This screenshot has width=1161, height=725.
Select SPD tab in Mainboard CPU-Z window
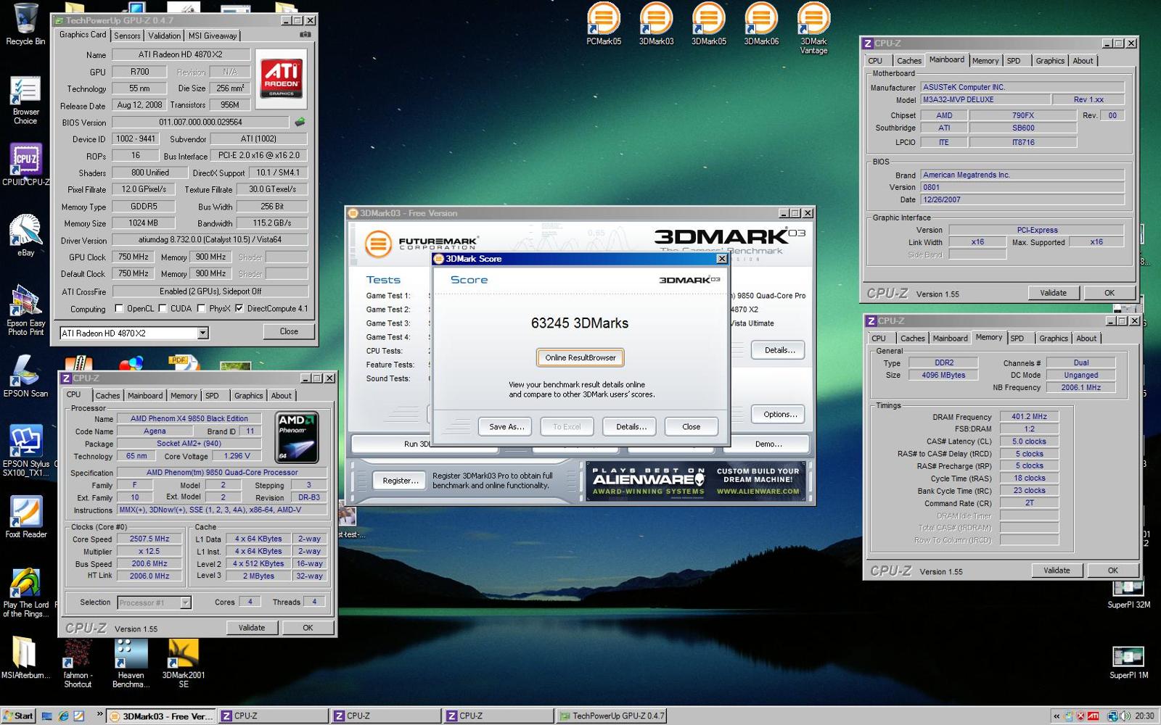[x=1014, y=61]
